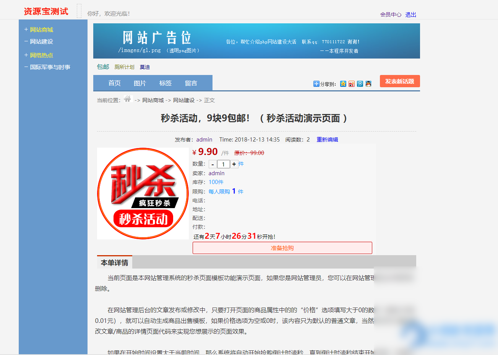
Task: Share via the QQ penguin icon
Action: tap(368, 83)
